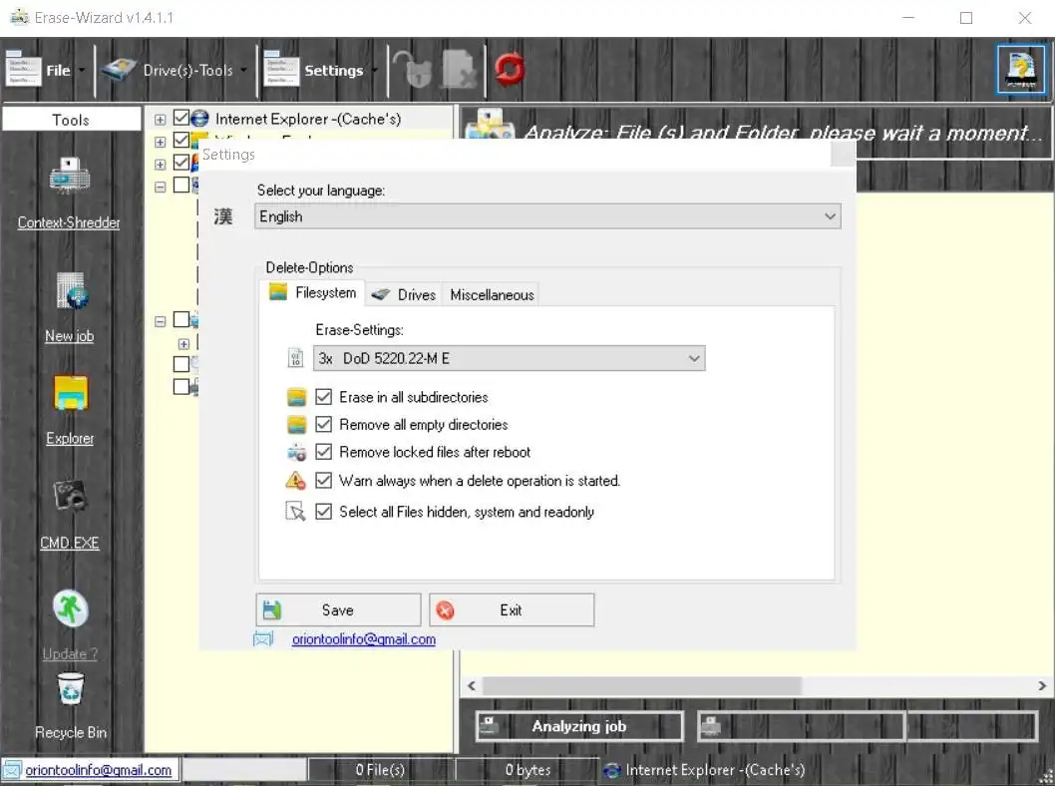Switch to the Drives tab

coord(404,295)
